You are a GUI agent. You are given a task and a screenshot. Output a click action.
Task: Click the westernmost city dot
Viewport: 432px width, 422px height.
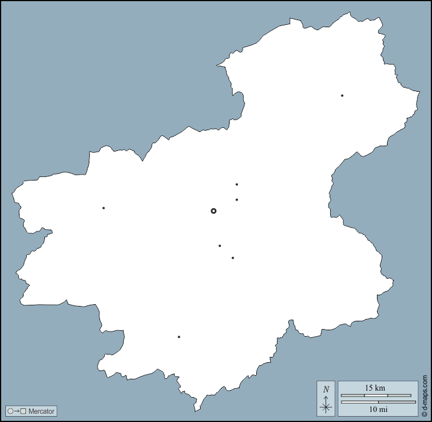(x=104, y=208)
